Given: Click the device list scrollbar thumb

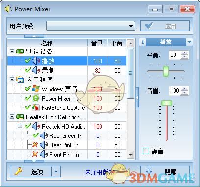Looking at the screenshot, I should [x=130, y=73].
